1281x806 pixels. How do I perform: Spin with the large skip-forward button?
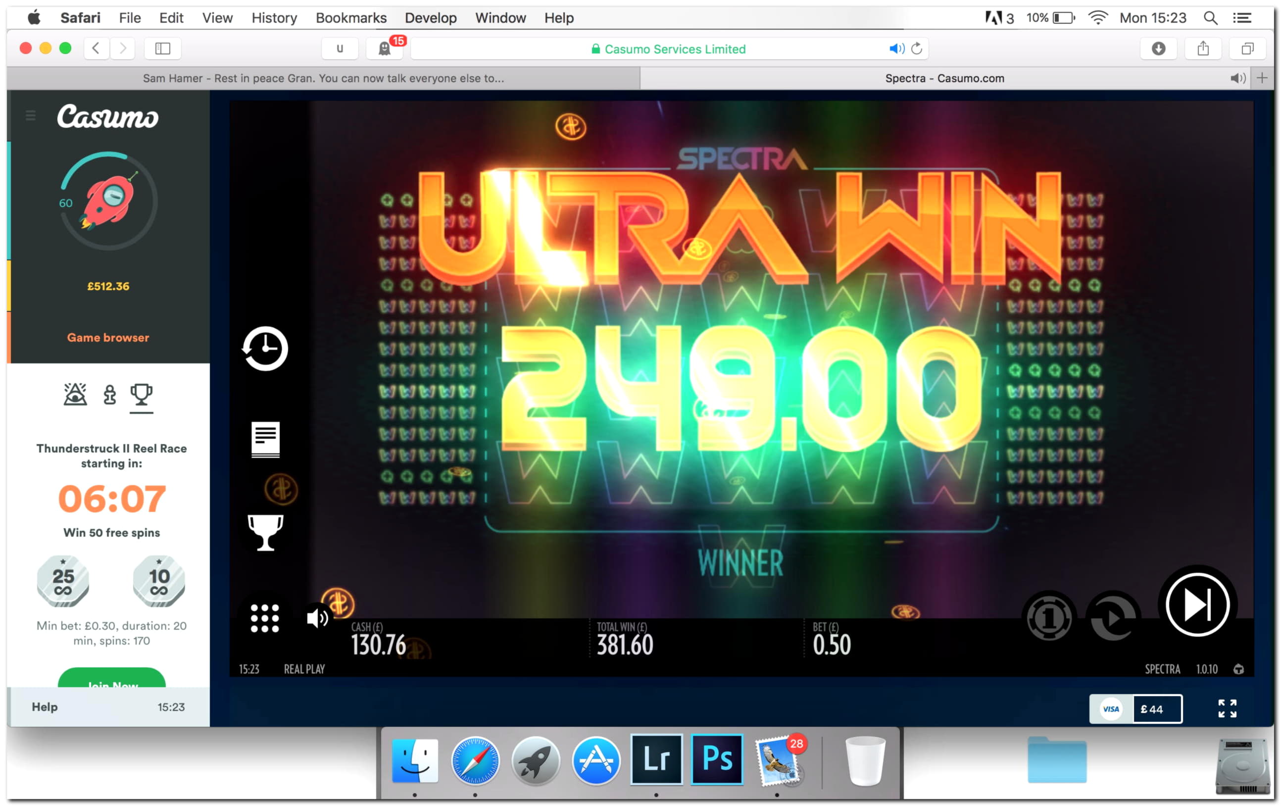tap(1197, 605)
